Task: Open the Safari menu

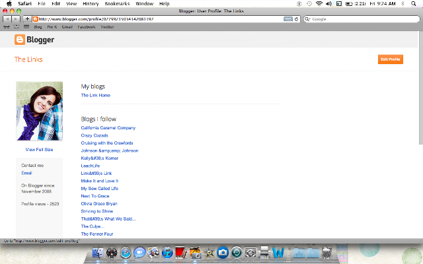Action: (25, 4)
